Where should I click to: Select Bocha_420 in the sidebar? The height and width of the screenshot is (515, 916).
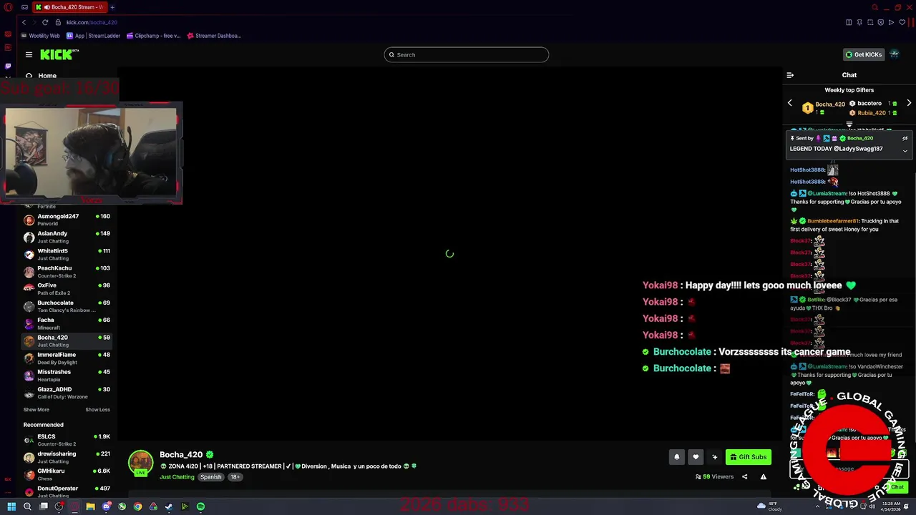[67, 340]
